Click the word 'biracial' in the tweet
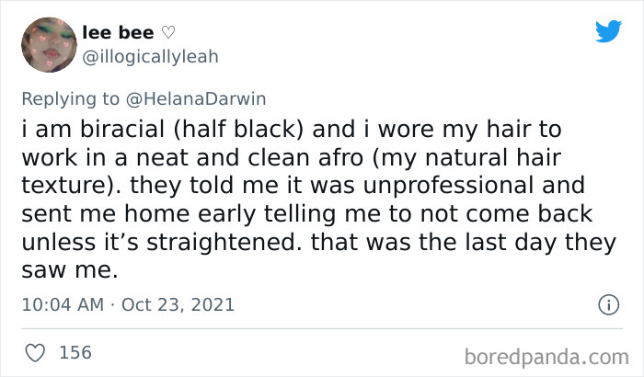644x377 pixels. pyautogui.click(x=122, y=129)
